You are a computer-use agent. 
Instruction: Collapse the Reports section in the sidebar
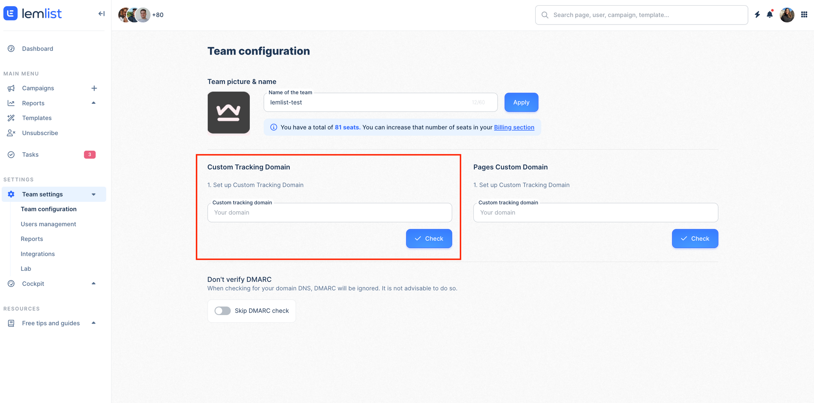pos(94,103)
